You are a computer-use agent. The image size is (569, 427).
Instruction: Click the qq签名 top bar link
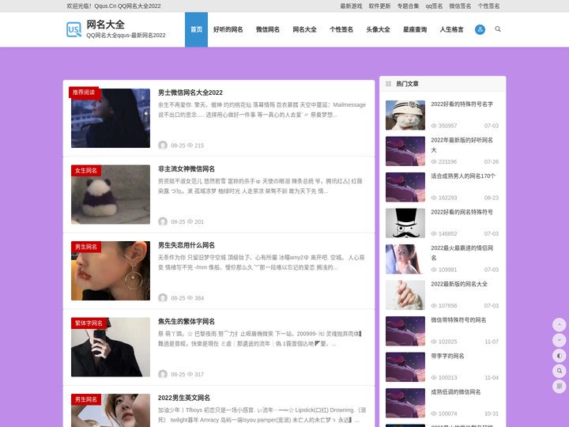click(434, 6)
